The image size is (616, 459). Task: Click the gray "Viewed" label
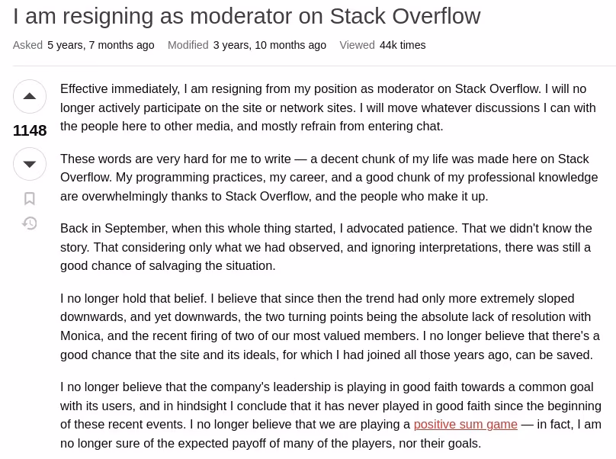[357, 45]
